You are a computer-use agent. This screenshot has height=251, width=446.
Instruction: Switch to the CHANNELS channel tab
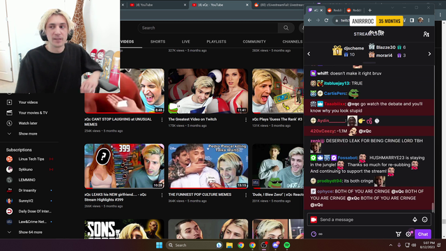point(293,42)
